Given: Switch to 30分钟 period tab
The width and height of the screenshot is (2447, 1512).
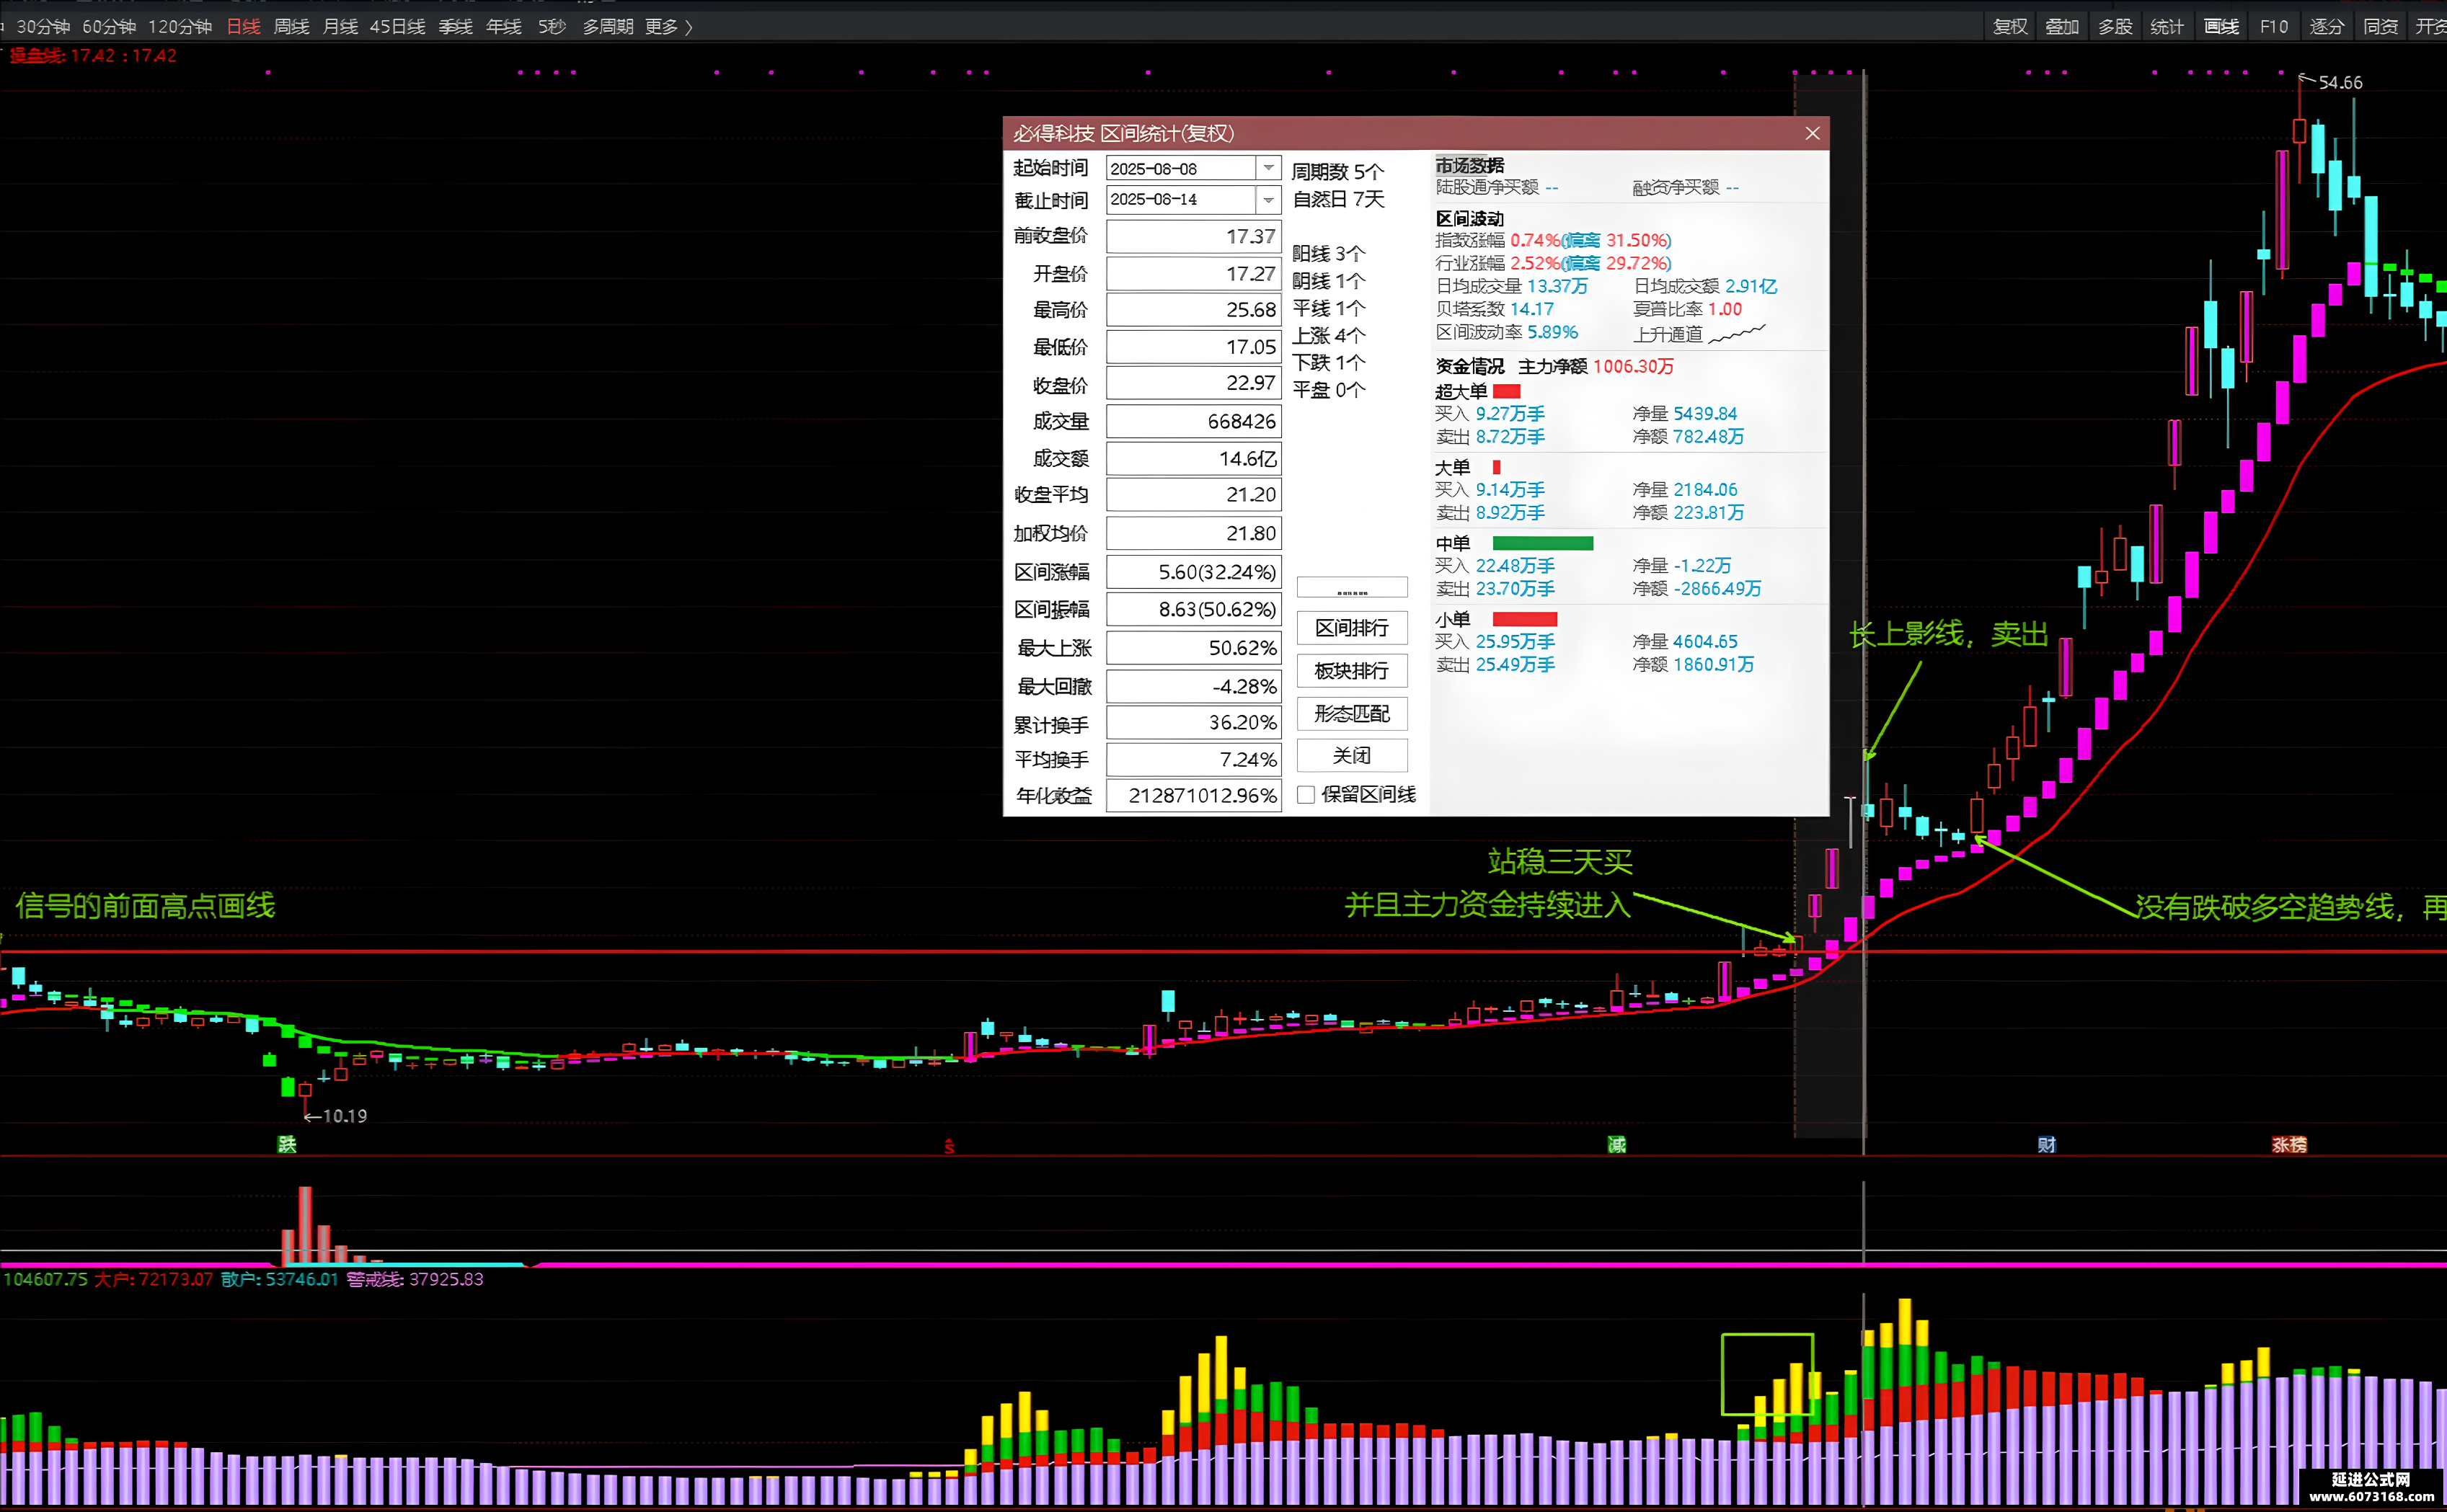Looking at the screenshot, I should point(43,27).
